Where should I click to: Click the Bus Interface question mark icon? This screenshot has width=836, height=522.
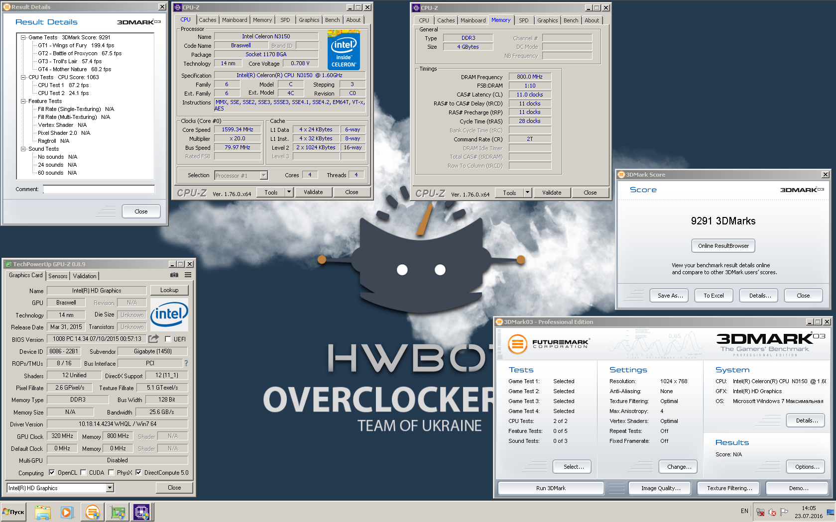click(x=186, y=363)
